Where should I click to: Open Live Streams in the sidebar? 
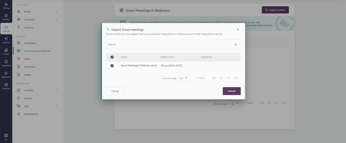(x=30, y=43)
